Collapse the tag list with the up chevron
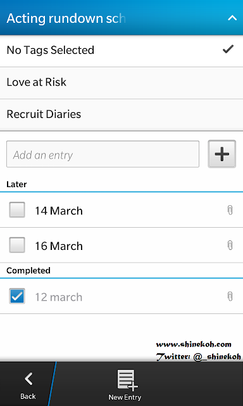The height and width of the screenshot is (406, 243). point(232,18)
